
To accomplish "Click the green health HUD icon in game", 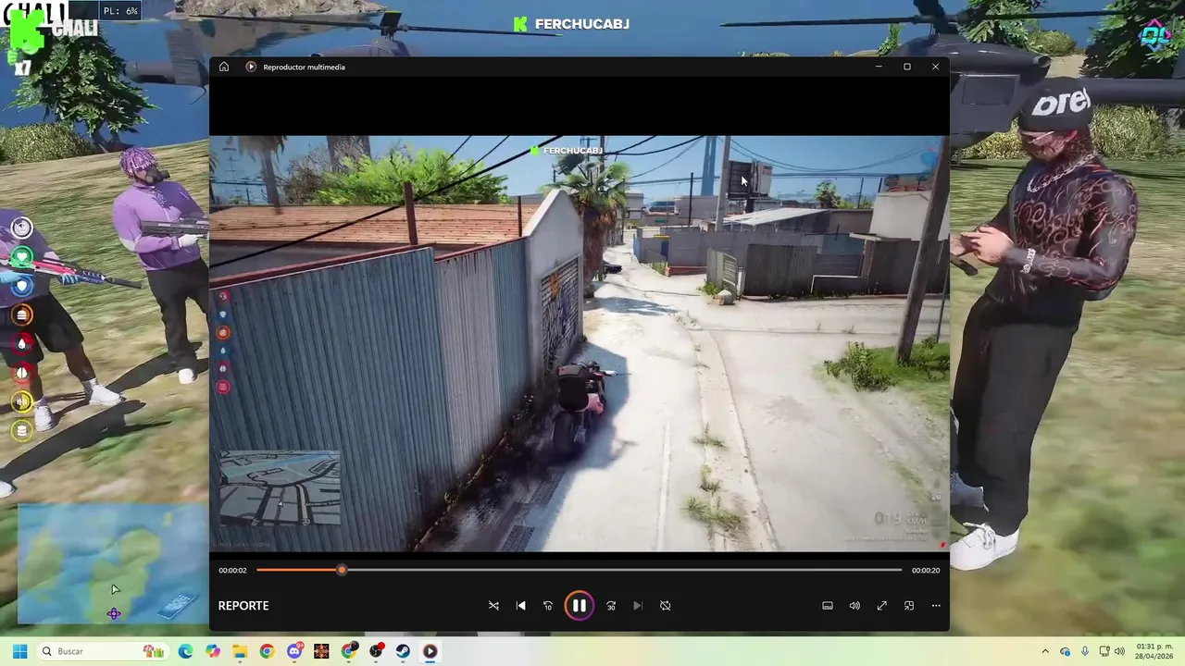I will (x=22, y=257).
